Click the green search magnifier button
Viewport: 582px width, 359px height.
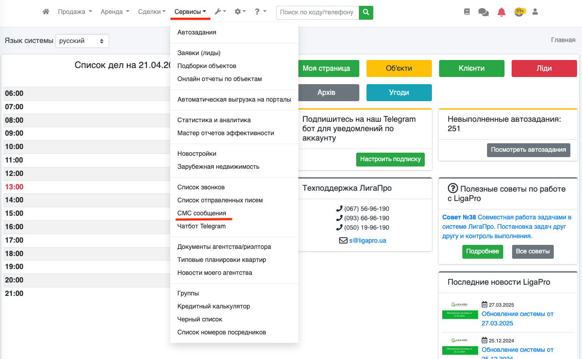coord(366,12)
